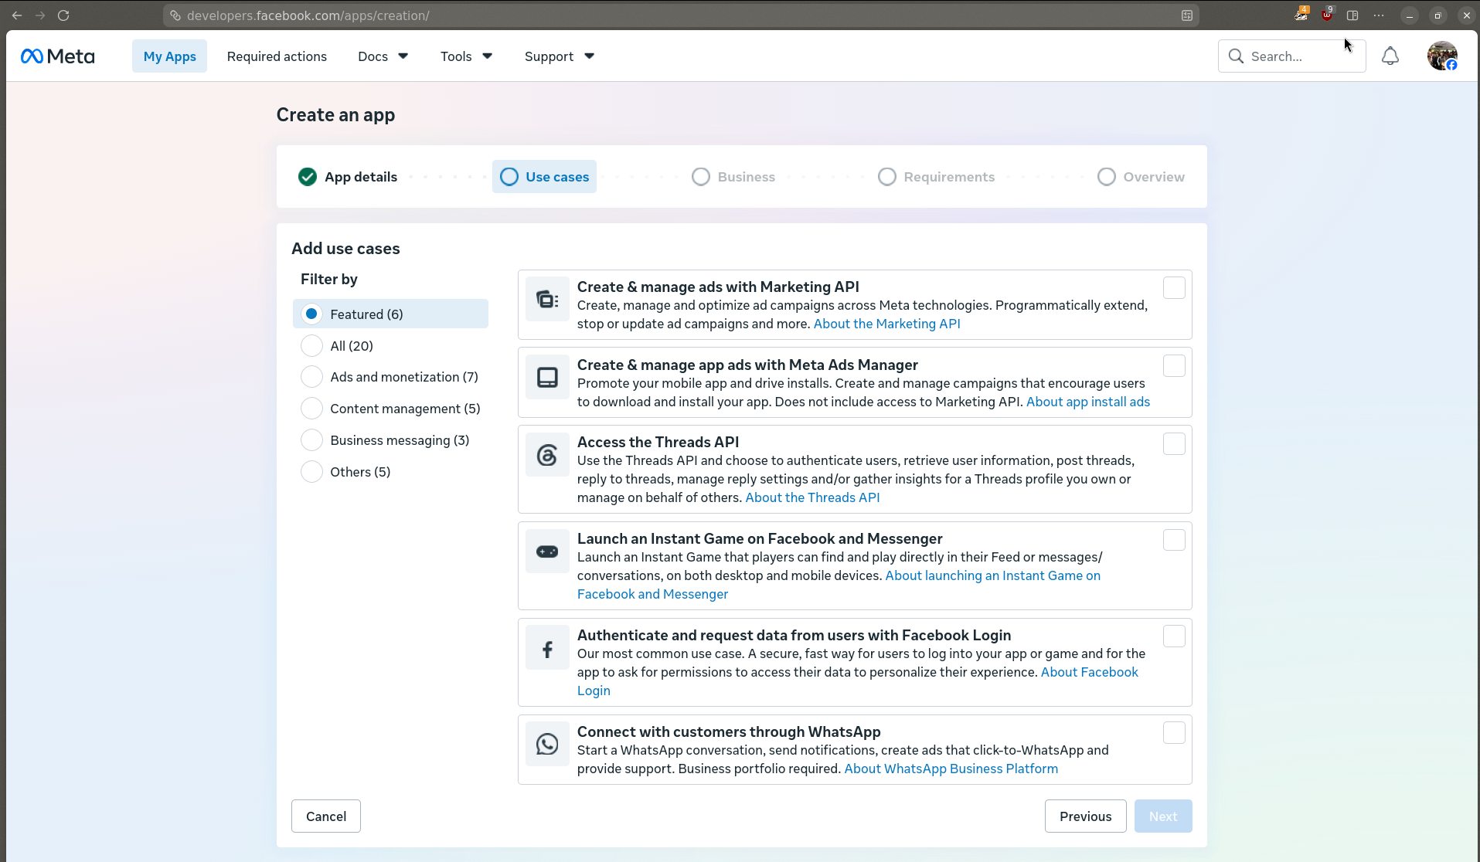
Task: Open the browser three-dot menu
Action: (1379, 15)
